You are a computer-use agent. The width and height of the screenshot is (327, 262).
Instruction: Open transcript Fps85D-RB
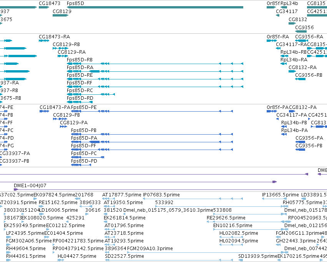(80, 60)
